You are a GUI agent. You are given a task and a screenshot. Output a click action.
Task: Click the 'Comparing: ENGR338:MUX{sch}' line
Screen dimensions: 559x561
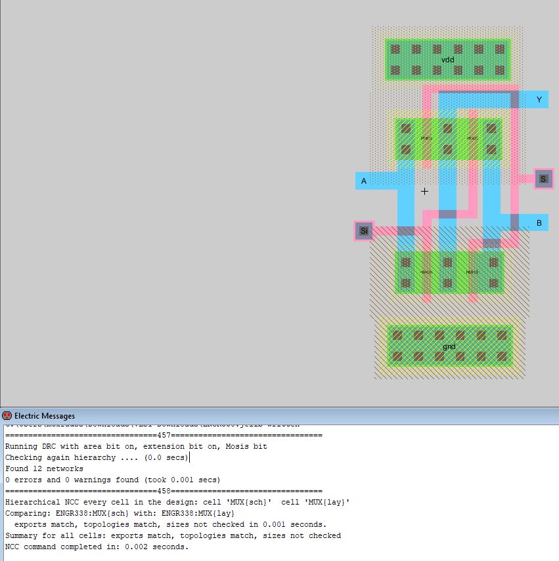[x=120, y=513]
